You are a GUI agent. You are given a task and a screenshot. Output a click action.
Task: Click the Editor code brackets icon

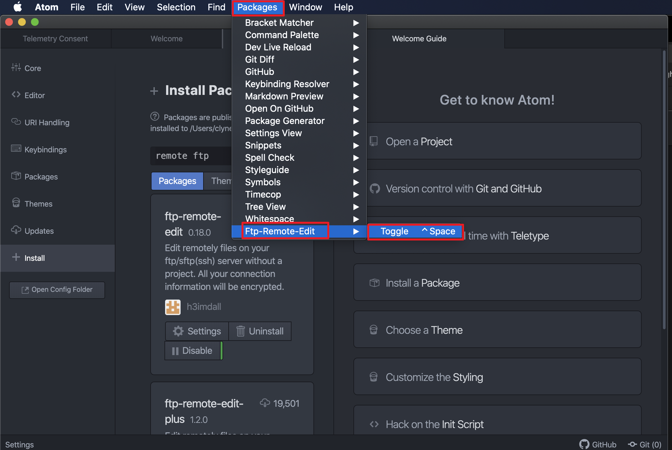(x=16, y=95)
